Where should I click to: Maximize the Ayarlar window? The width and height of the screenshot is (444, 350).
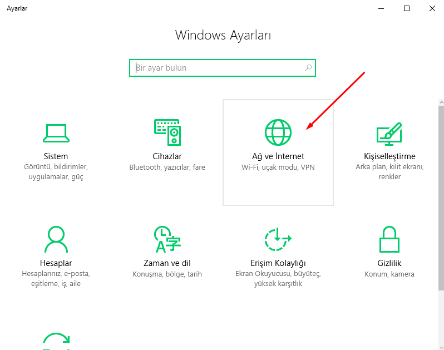407,8
